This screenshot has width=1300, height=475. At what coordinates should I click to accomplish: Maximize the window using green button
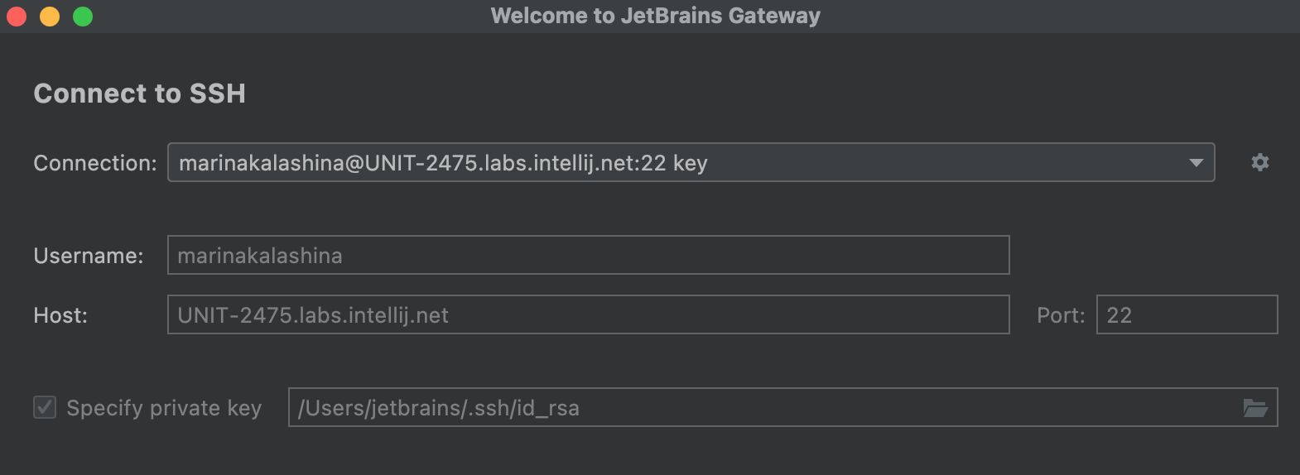click(x=83, y=17)
